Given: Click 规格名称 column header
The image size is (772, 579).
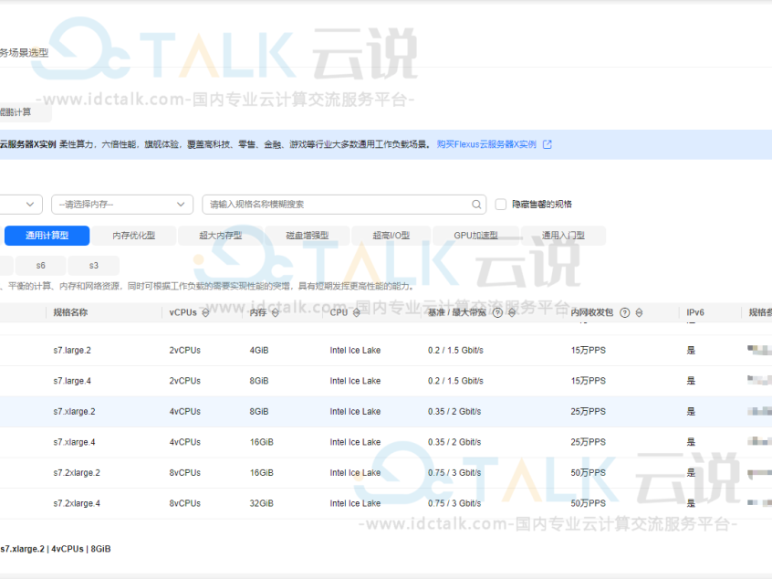Looking at the screenshot, I should (x=70, y=312).
